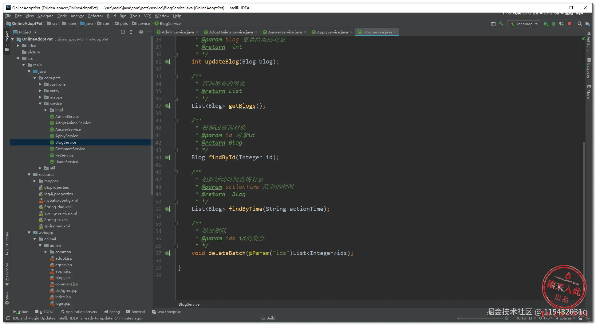Click the locate target icon in Project panel

(x=123, y=32)
